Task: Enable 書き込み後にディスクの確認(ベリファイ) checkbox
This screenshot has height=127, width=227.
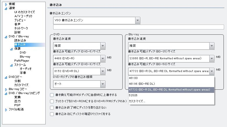Action: [x=52, y=114]
